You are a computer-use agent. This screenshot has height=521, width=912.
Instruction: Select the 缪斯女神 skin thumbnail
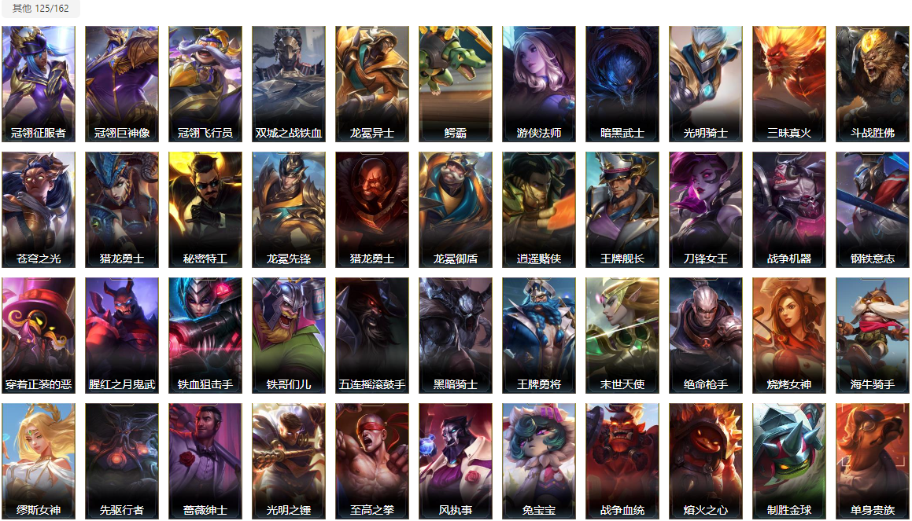pyautogui.click(x=39, y=461)
